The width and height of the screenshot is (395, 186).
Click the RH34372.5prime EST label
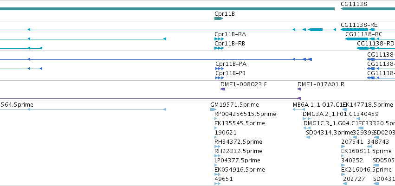pyautogui.click(x=238, y=141)
